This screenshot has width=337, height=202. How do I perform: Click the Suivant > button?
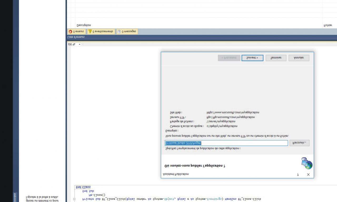[252, 58]
